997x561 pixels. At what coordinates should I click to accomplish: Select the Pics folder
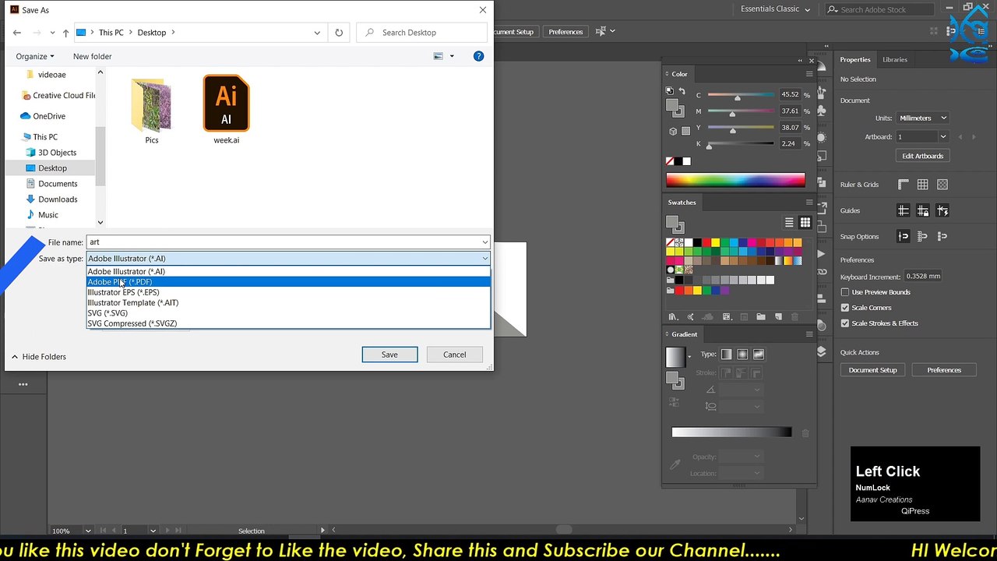click(151, 111)
